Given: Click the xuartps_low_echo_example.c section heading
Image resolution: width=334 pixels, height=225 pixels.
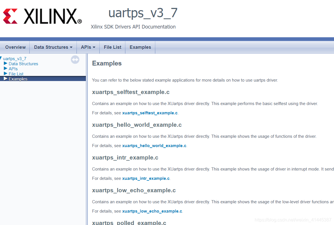Looking at the screenshot, I should click(x=134, y=191).
